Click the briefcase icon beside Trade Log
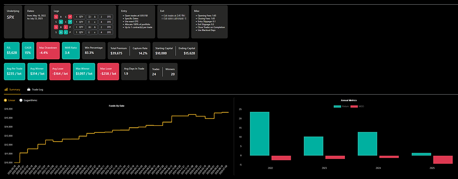The height and width of the screenshot is (179, 458). coord(29,89)
